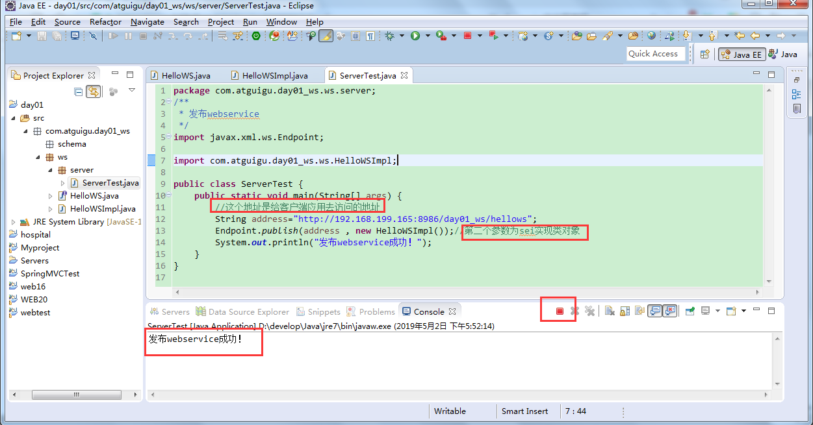Toggle Show Console on standard error change

[x=670, y=311]
